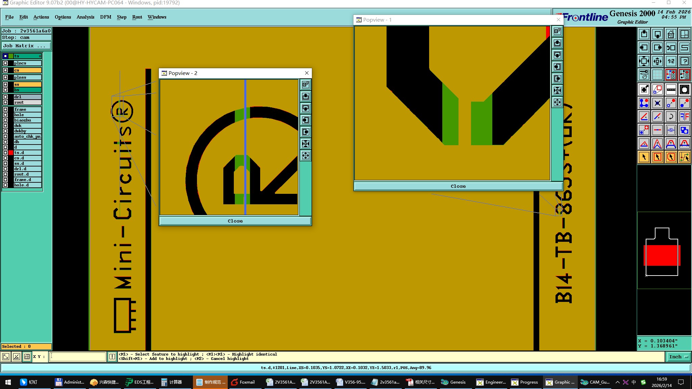Select the mirror feature F icon

coord(684,116)
